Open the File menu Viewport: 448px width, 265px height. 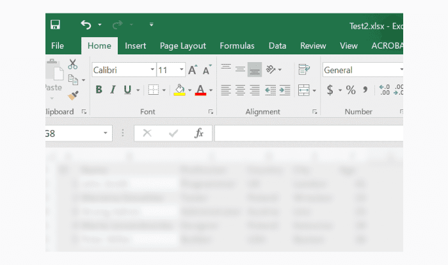[58, 45]
